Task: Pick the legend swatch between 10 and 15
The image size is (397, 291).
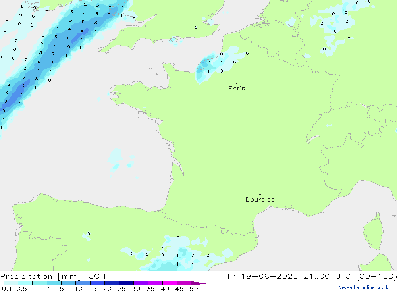Action: (83, 283)
